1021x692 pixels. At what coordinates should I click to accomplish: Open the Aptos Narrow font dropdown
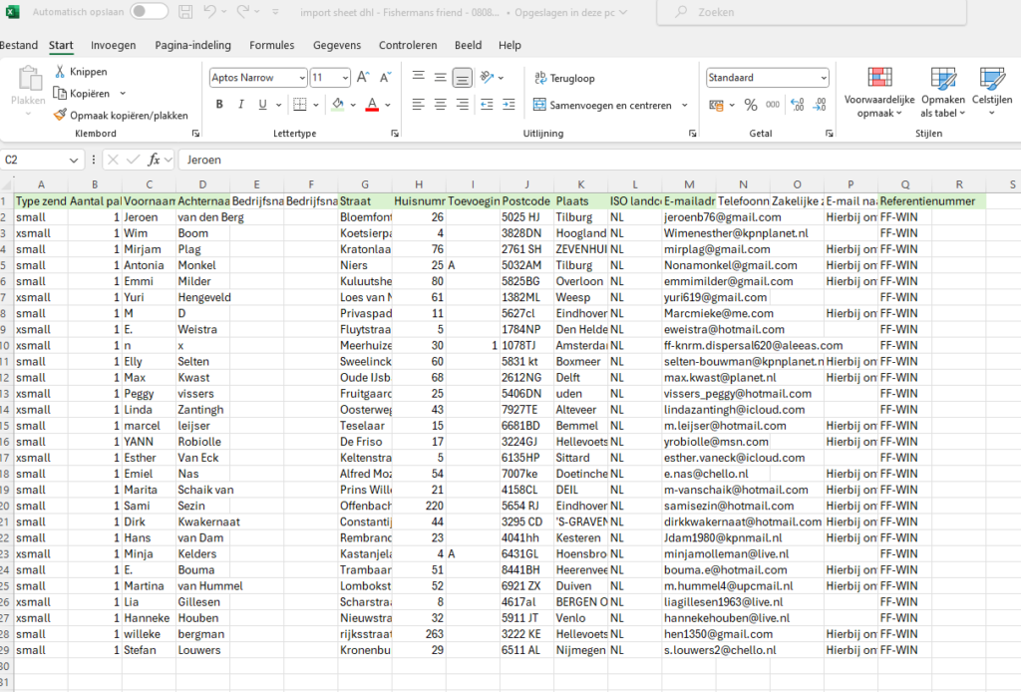pyautogui.click(x=301, y=78)
